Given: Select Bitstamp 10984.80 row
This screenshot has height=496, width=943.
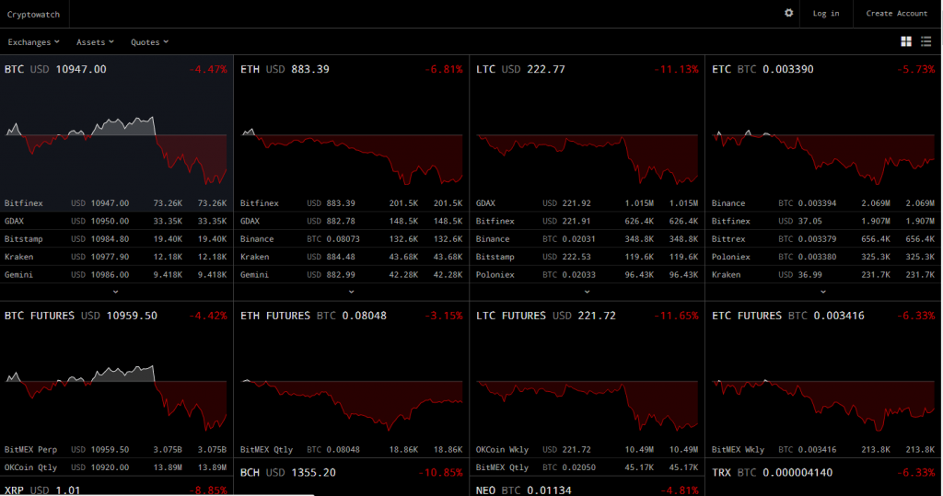Looking at the screenshot, I should pos(116,238).
